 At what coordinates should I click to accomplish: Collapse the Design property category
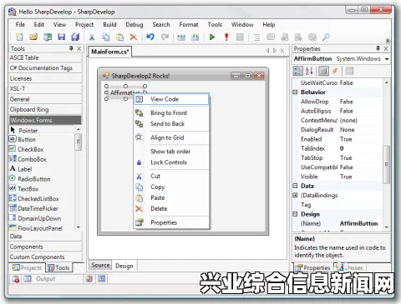295,214
